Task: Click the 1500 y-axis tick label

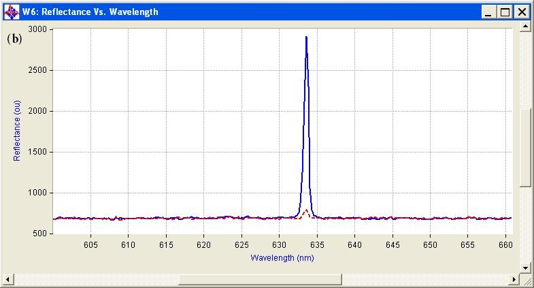Action: click(x=37, y=152)
